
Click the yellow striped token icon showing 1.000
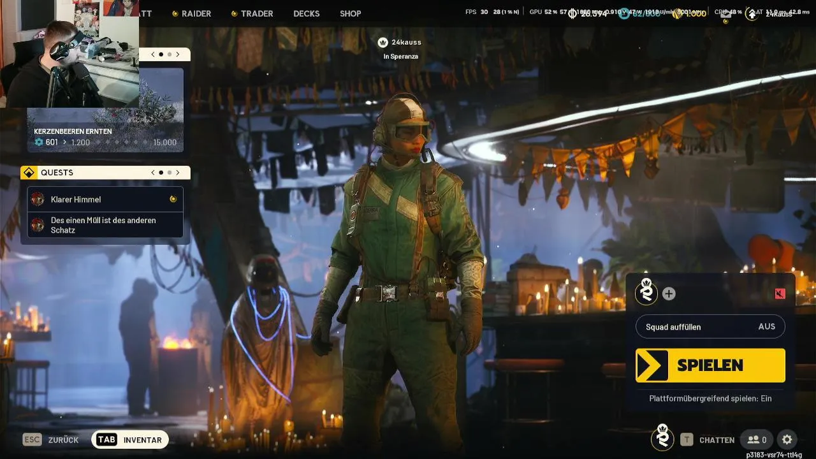tap(678, 13)
